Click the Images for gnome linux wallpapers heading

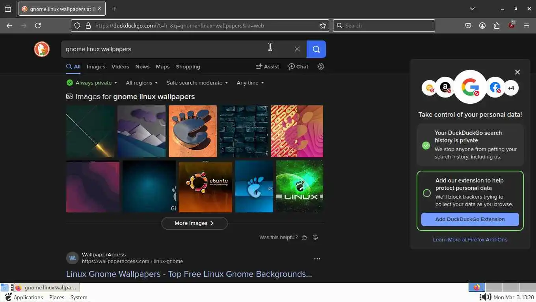pyautogui.click(x=130, y=96)
